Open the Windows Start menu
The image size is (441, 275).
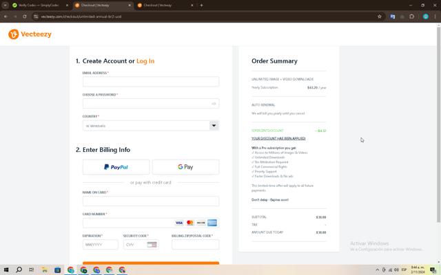click(6, 270)
